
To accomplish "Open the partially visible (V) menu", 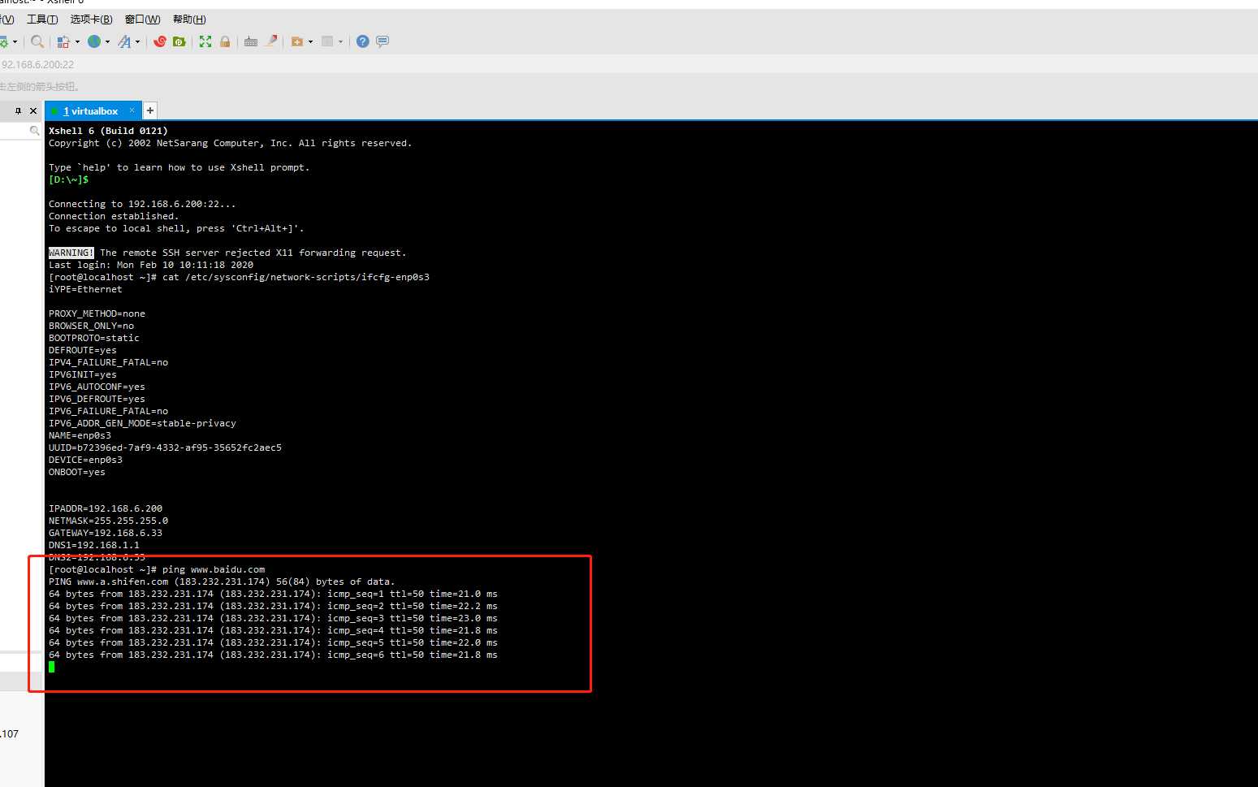I will pos(7,19).
